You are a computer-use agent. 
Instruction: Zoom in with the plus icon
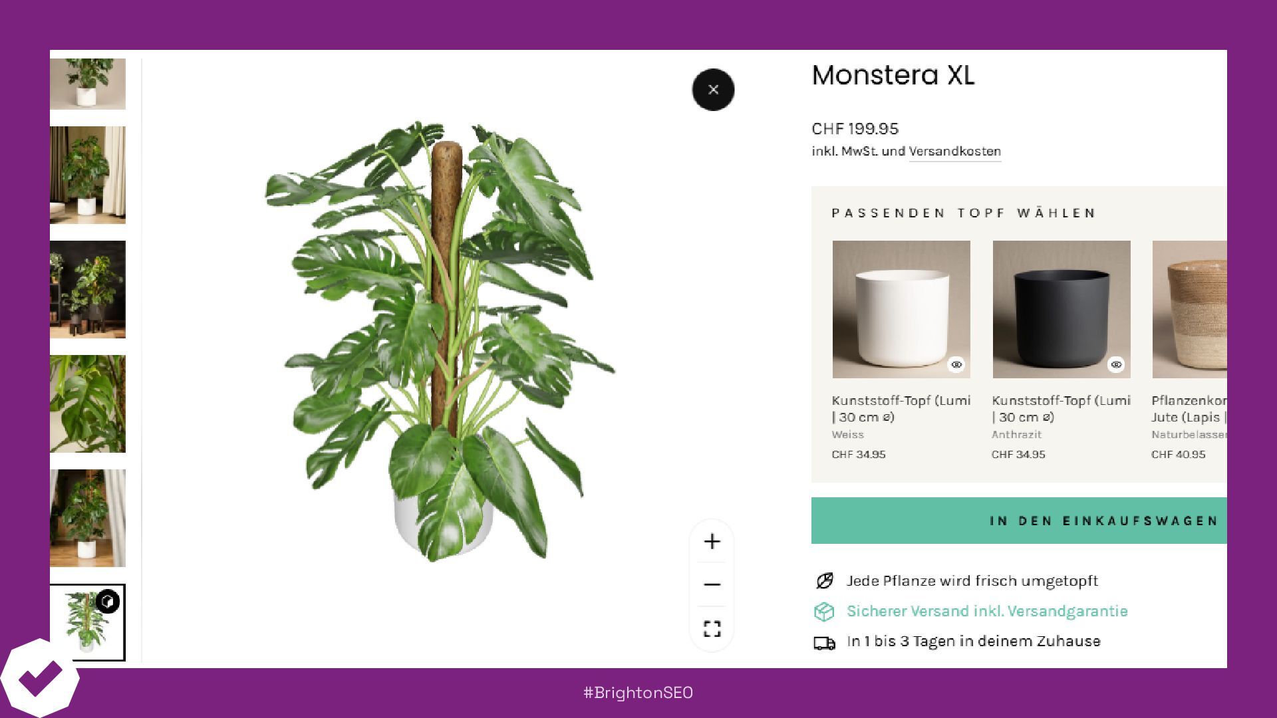coord(712,541)
